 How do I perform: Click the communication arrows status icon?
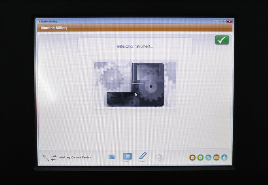click(53, 158)
